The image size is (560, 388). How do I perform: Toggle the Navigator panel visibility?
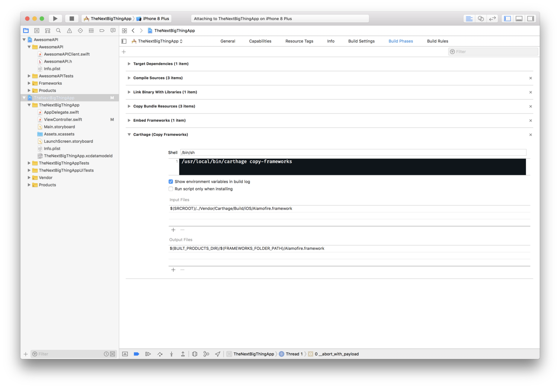click(x=507, y=19)
